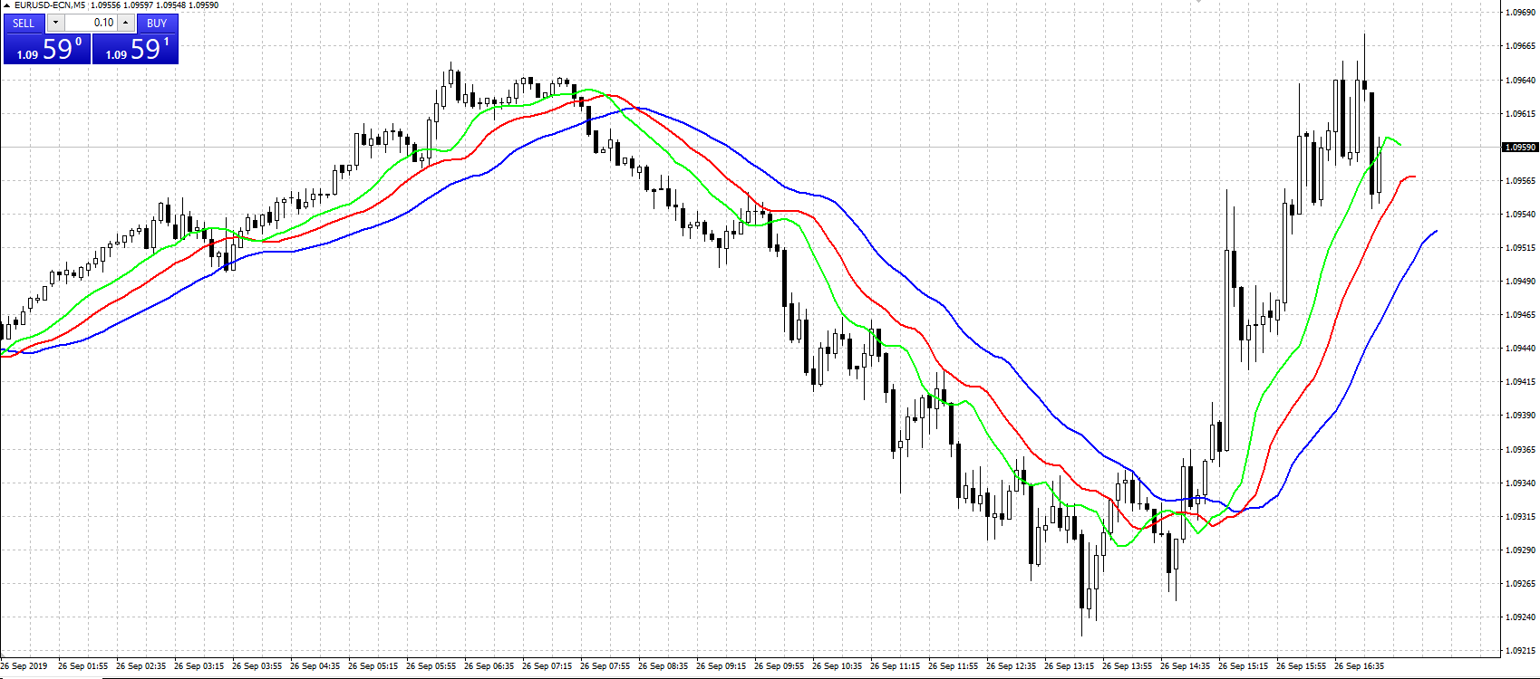
Task: Click the sell price 1.09 59 0 tile
Action: (x=47, y=49)
